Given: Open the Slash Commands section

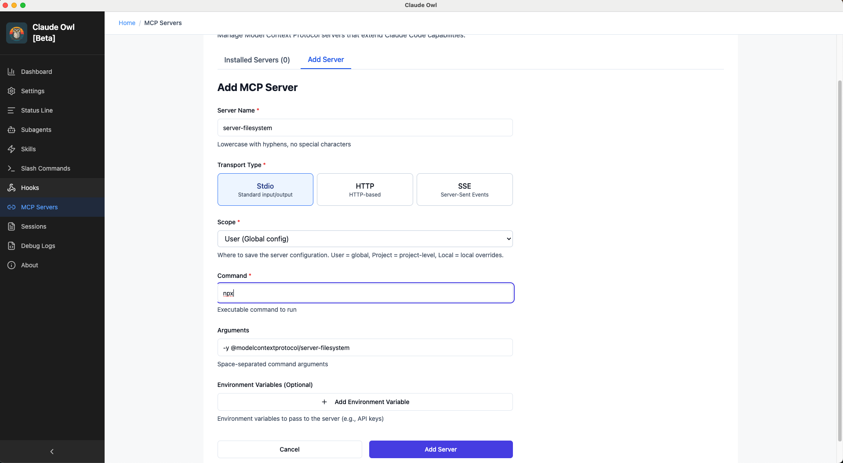Looking at the screenshot, I should pos(45,168).
